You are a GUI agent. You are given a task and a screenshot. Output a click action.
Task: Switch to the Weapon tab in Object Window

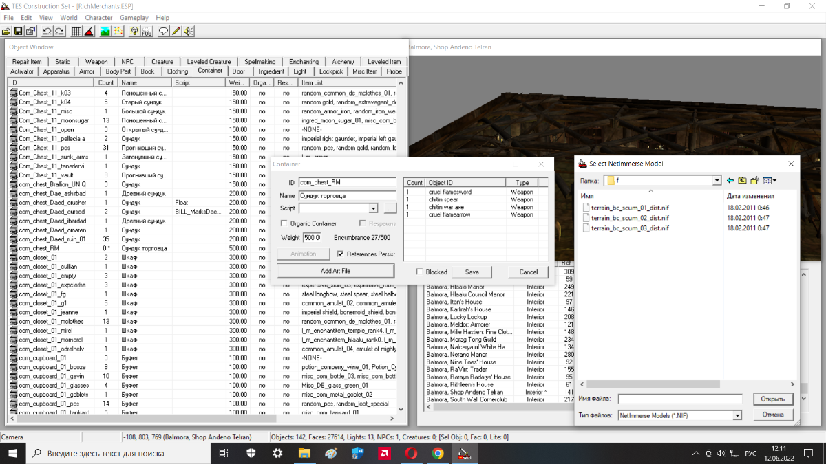point(96,62)
